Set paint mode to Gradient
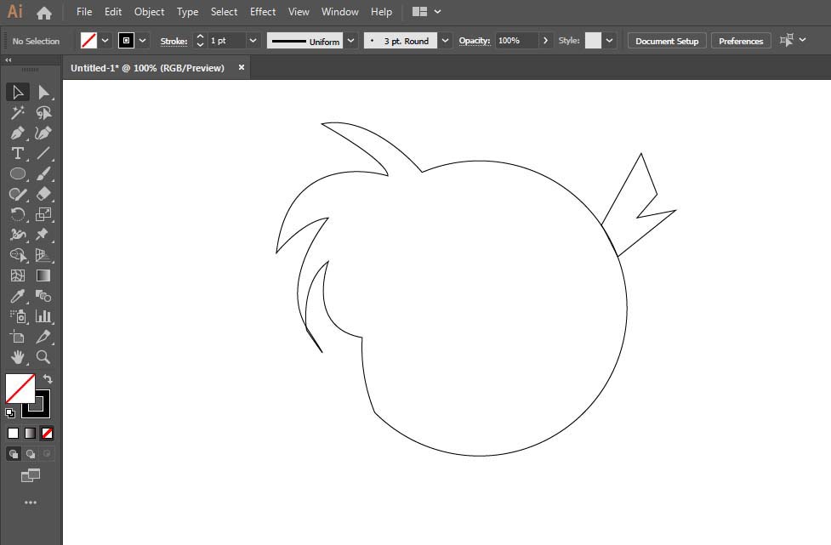Image resolution: width=831 pixels, height=545 pixels. click(31, 434)
